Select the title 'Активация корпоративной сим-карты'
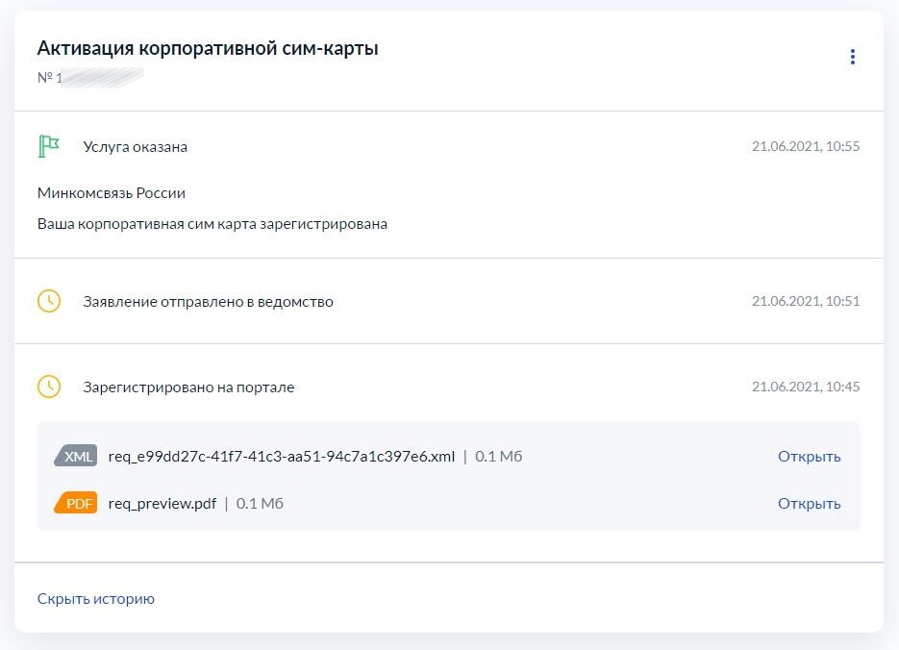 pos(208,46)
